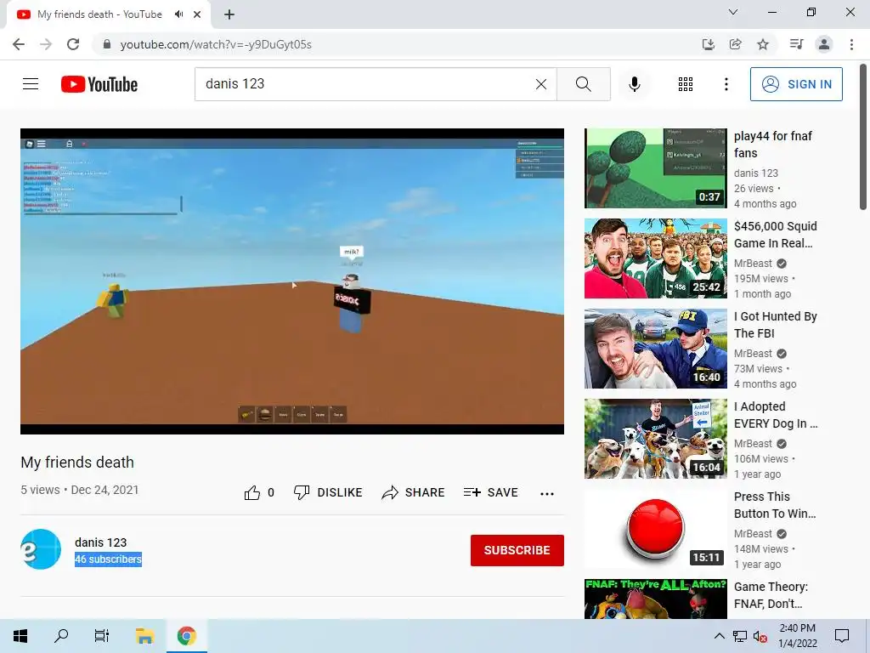Open the tab search chevron

tap(733, 12)
